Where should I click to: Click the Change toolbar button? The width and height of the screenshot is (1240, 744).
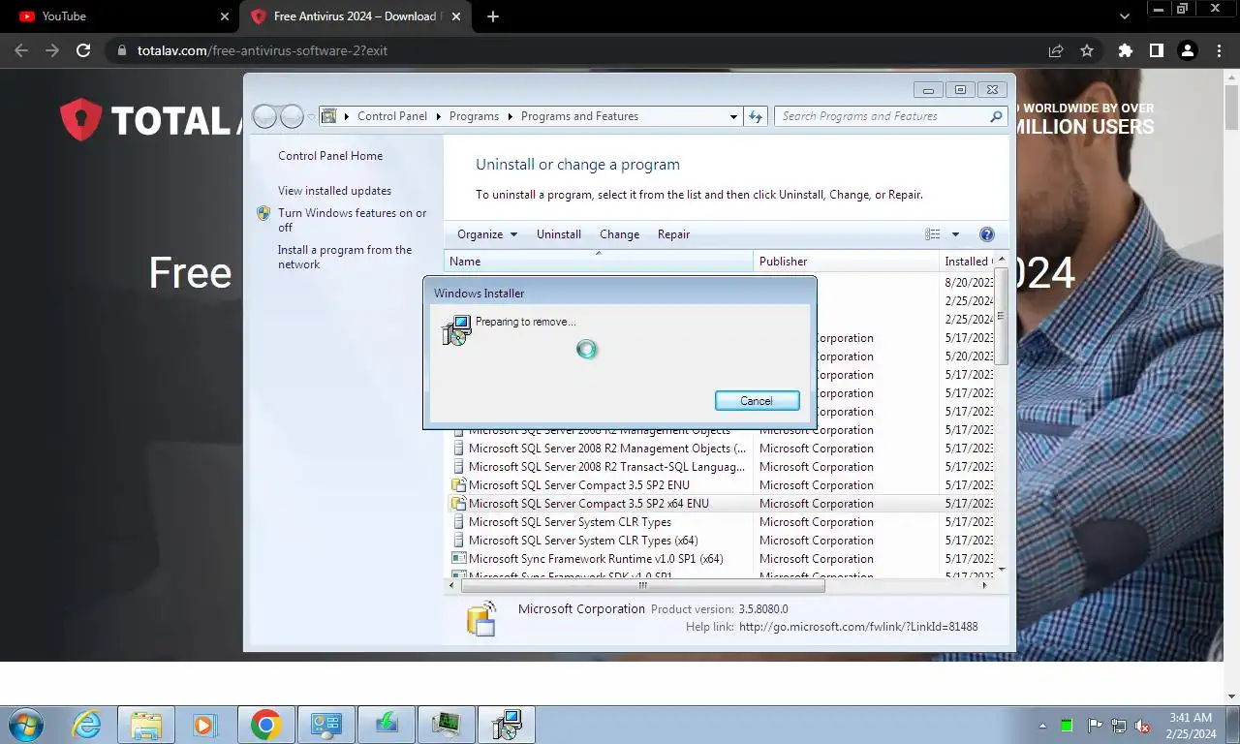coord(619,234)
